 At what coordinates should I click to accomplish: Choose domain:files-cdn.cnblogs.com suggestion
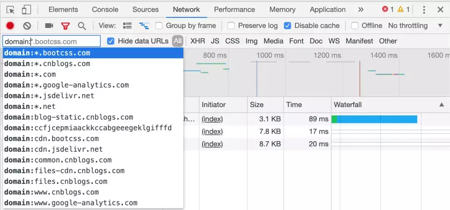[x=93, y=171]
